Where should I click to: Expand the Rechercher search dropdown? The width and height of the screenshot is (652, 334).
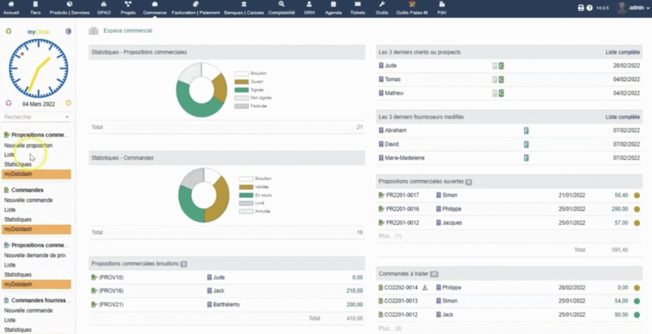click(x=67, y=117)
